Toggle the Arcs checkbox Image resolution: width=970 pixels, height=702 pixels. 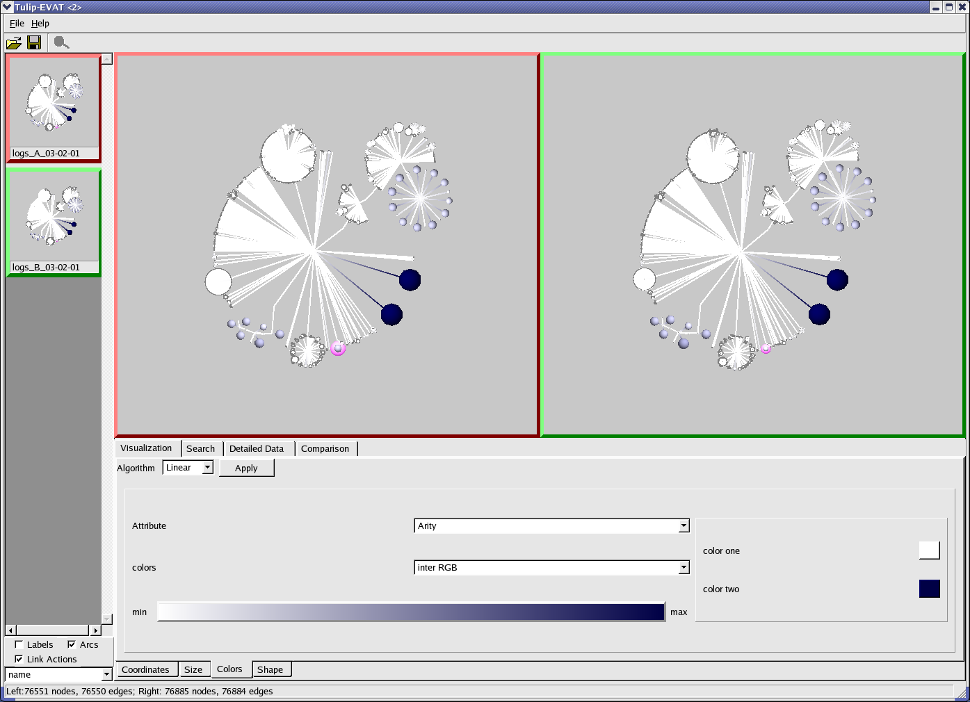point(72,644)
